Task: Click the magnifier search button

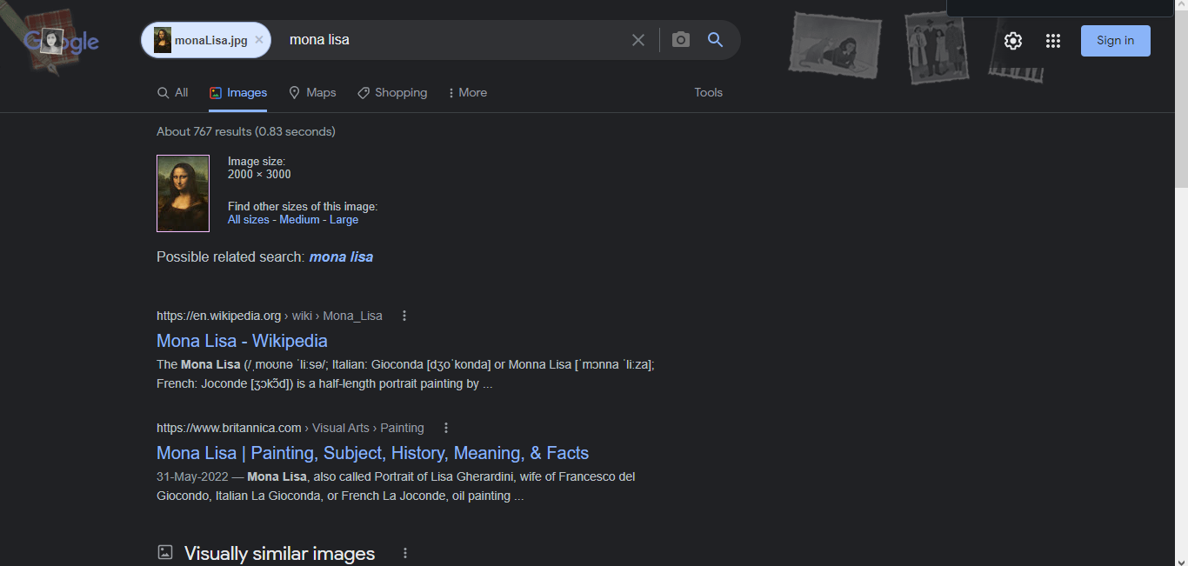Action: click(x=715, y=40)
